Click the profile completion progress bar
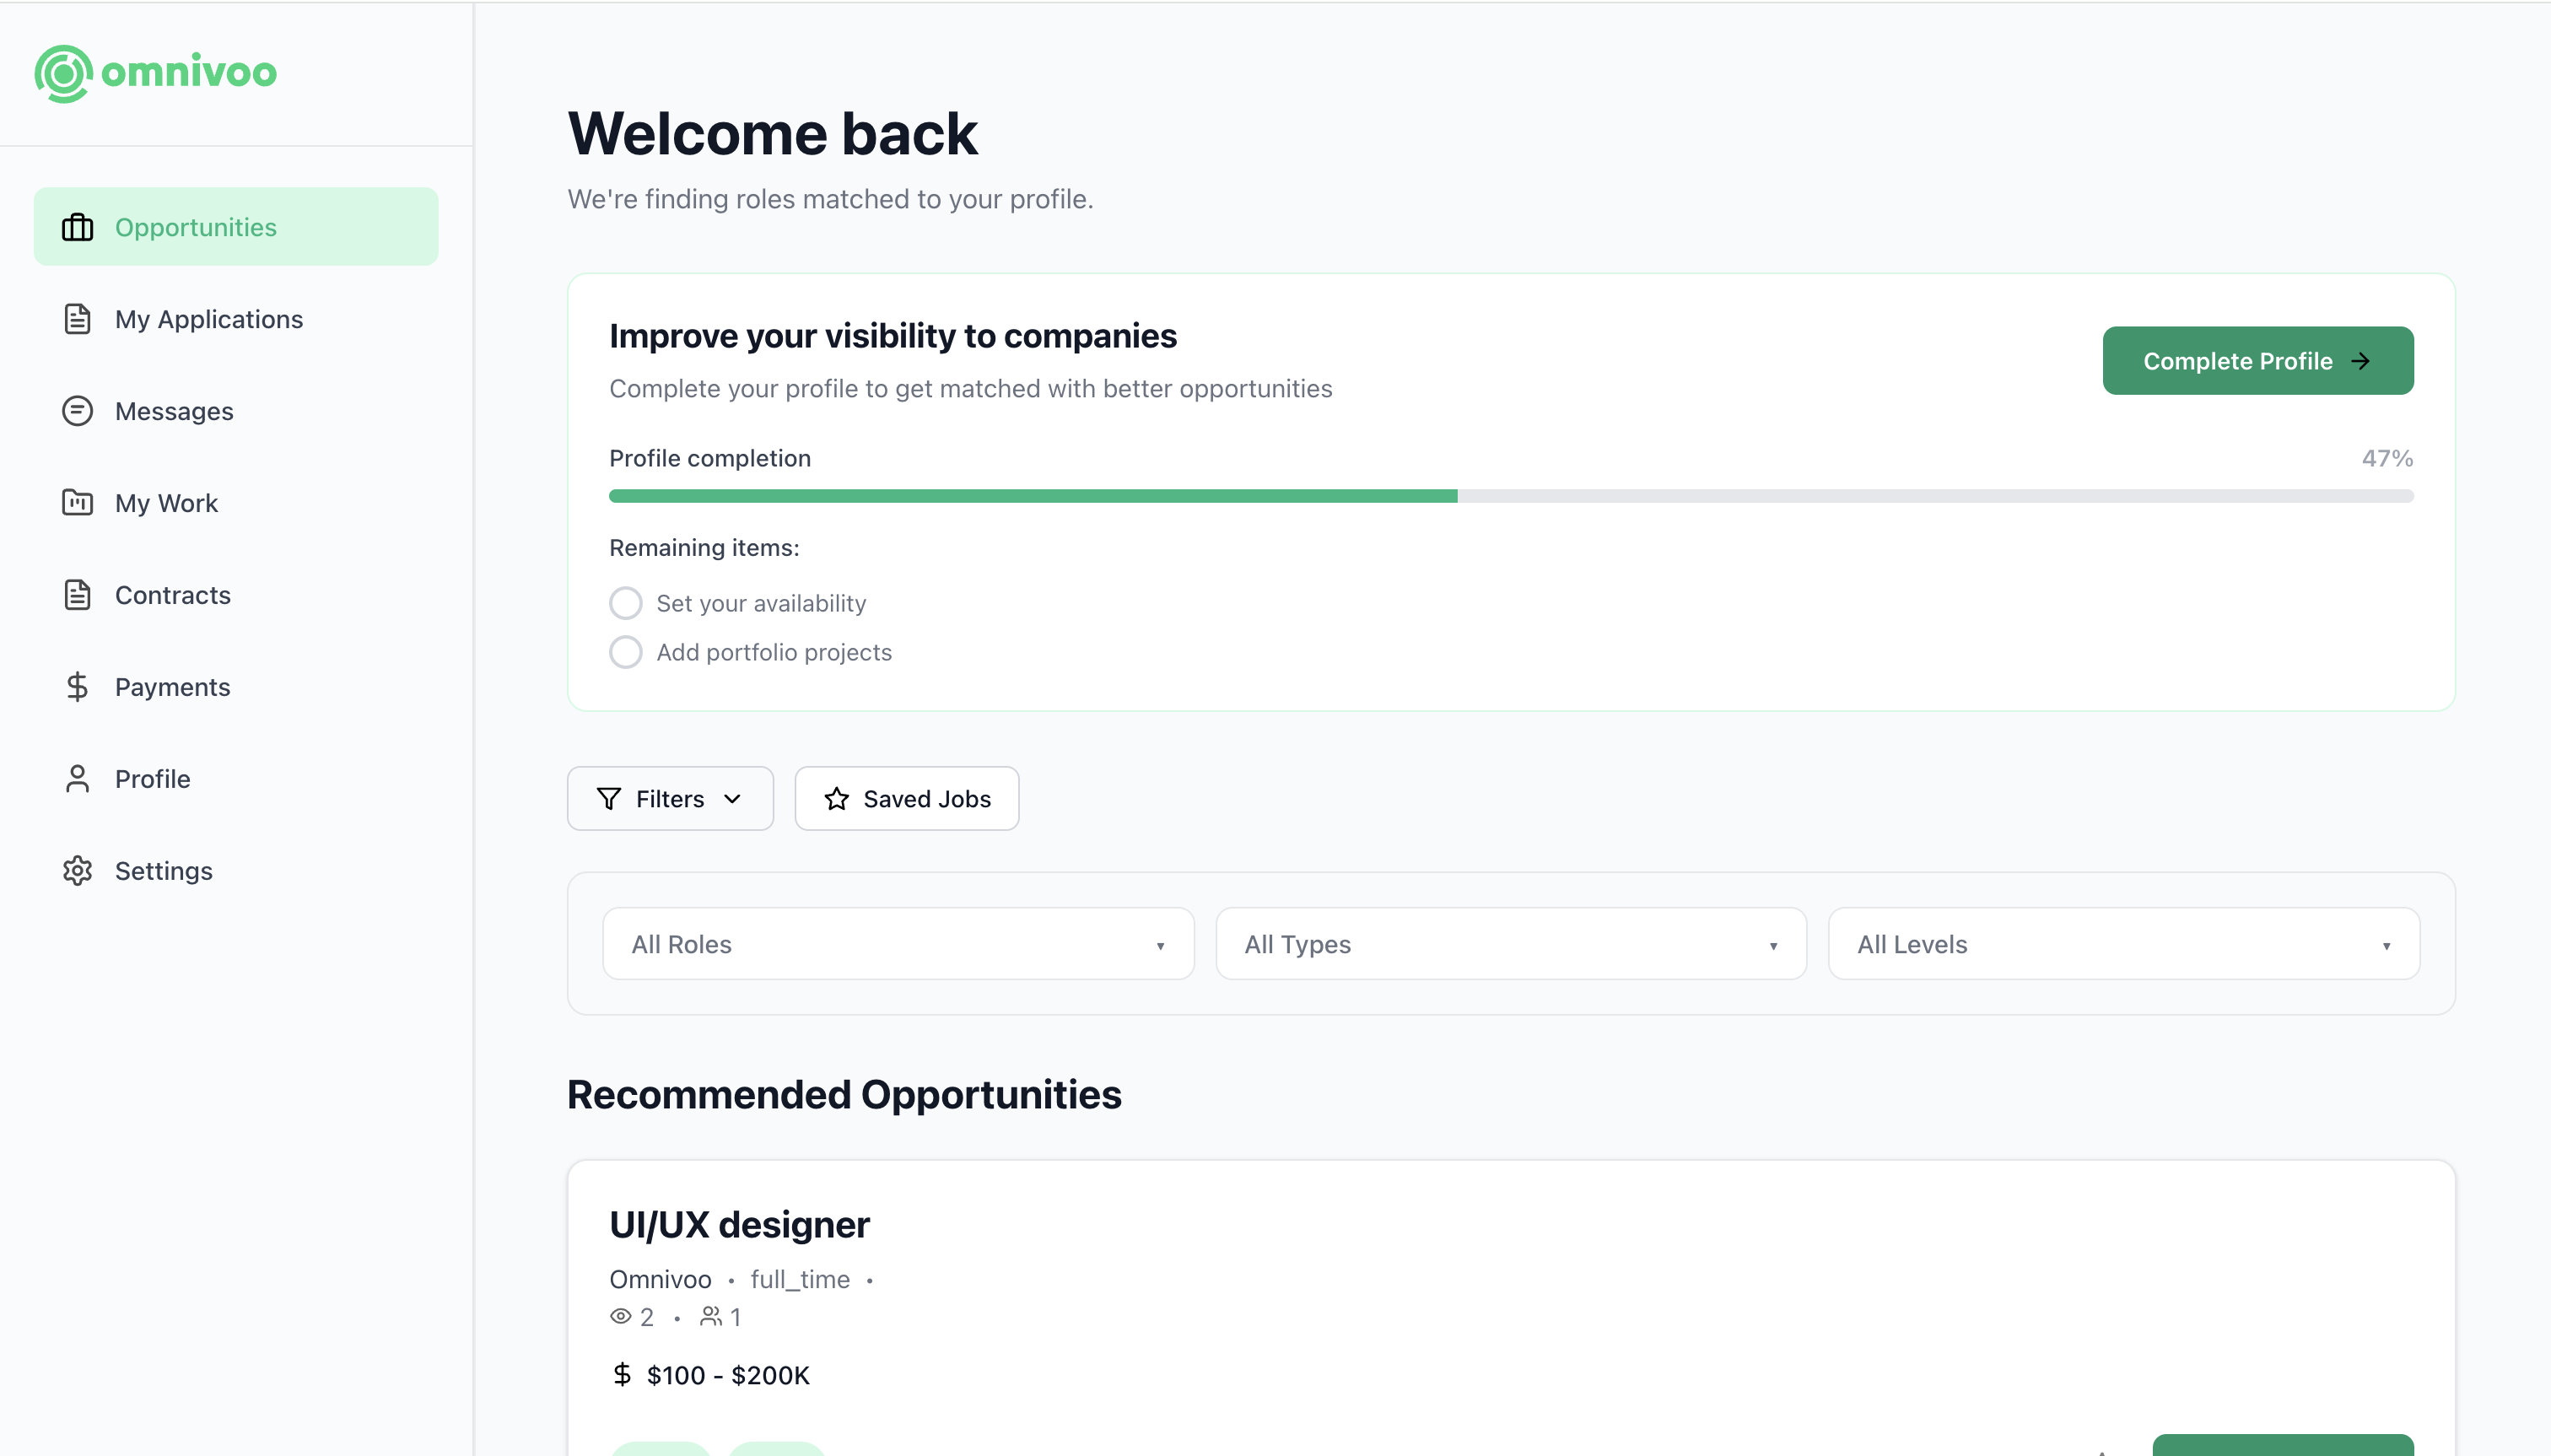Viewport: 2551px width, 1456px height. click(x=1511, y=496)
